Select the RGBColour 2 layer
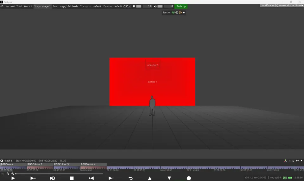 [40, 164]
